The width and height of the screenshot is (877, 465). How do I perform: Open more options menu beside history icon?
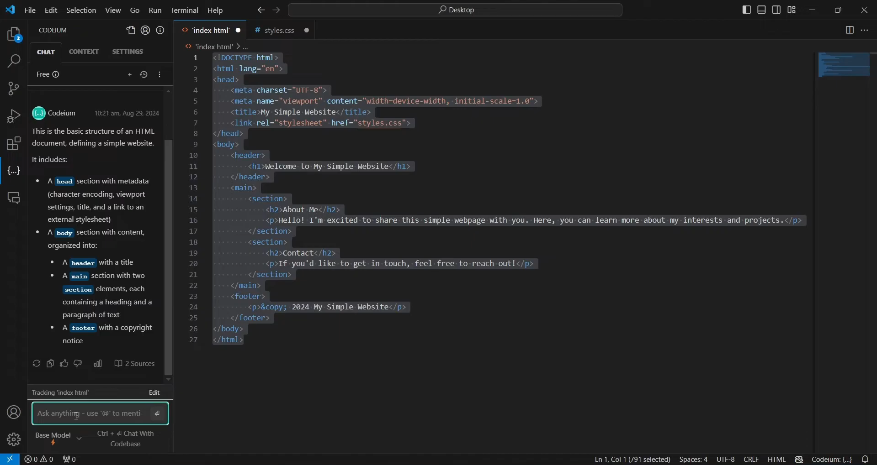tap(160, 75)
